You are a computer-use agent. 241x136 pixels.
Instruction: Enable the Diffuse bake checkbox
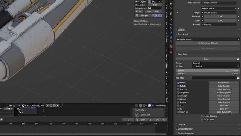[178, 83]
